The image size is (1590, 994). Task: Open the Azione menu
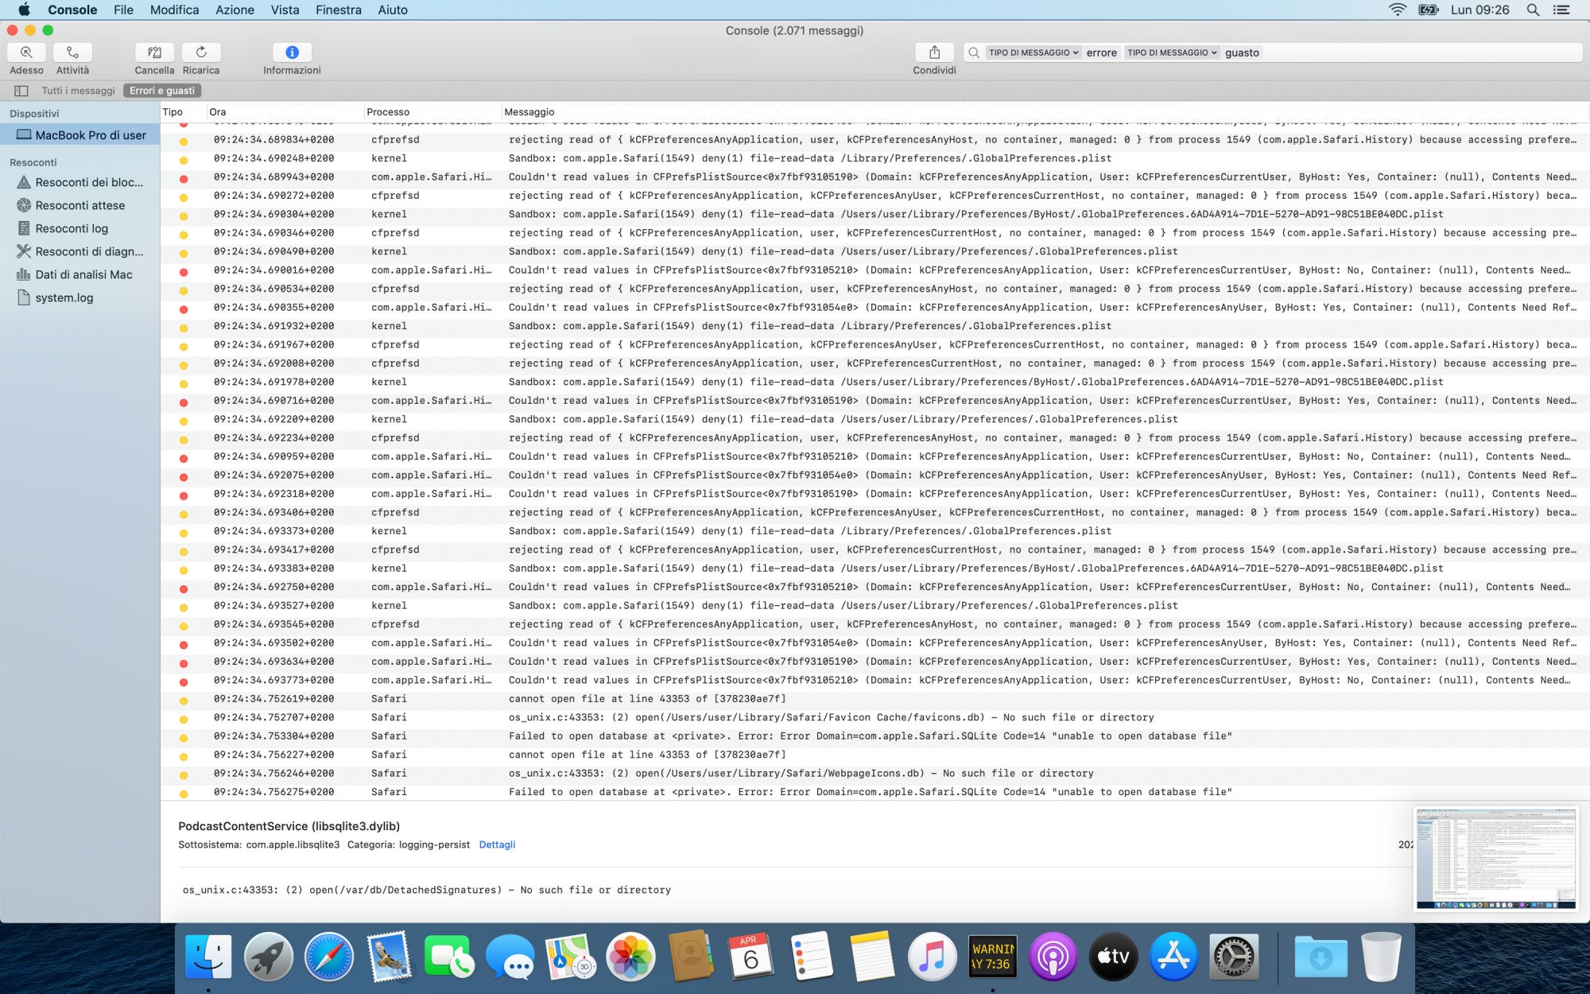coord(235,10)
